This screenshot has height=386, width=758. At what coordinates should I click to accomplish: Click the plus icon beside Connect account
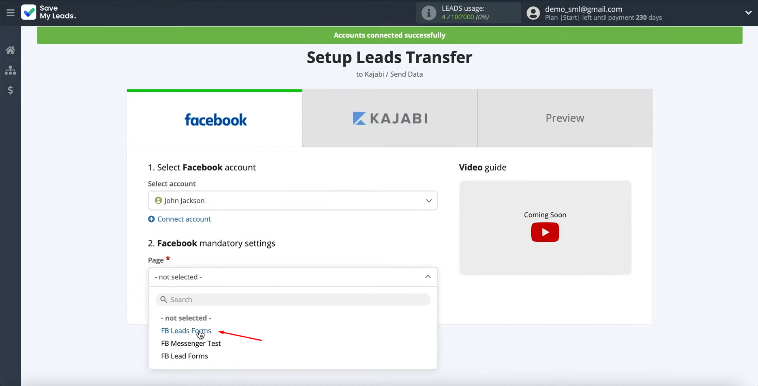pos(151,219)
